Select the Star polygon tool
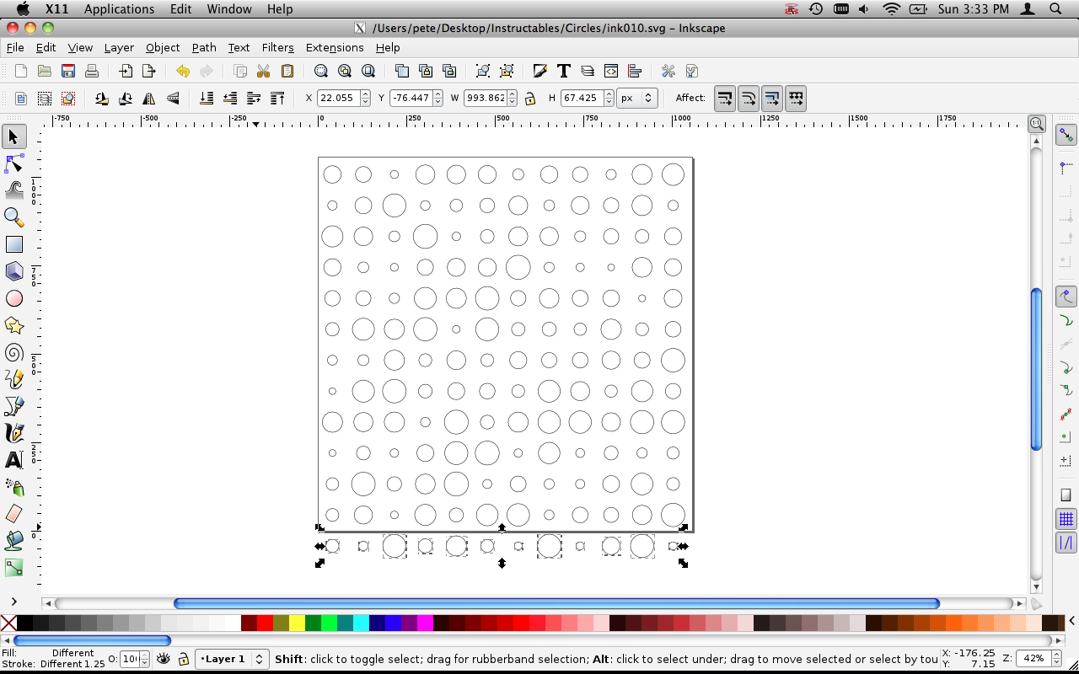The width and height of the screenshot is (1079, 674). pos(14,325)
